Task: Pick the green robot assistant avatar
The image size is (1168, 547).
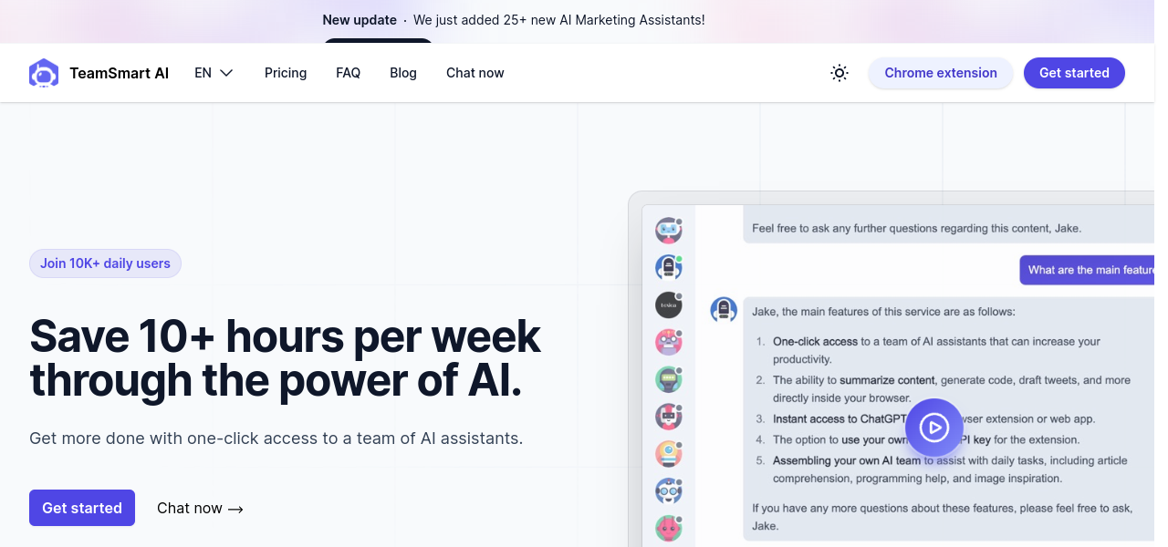Action: (669, 379)
